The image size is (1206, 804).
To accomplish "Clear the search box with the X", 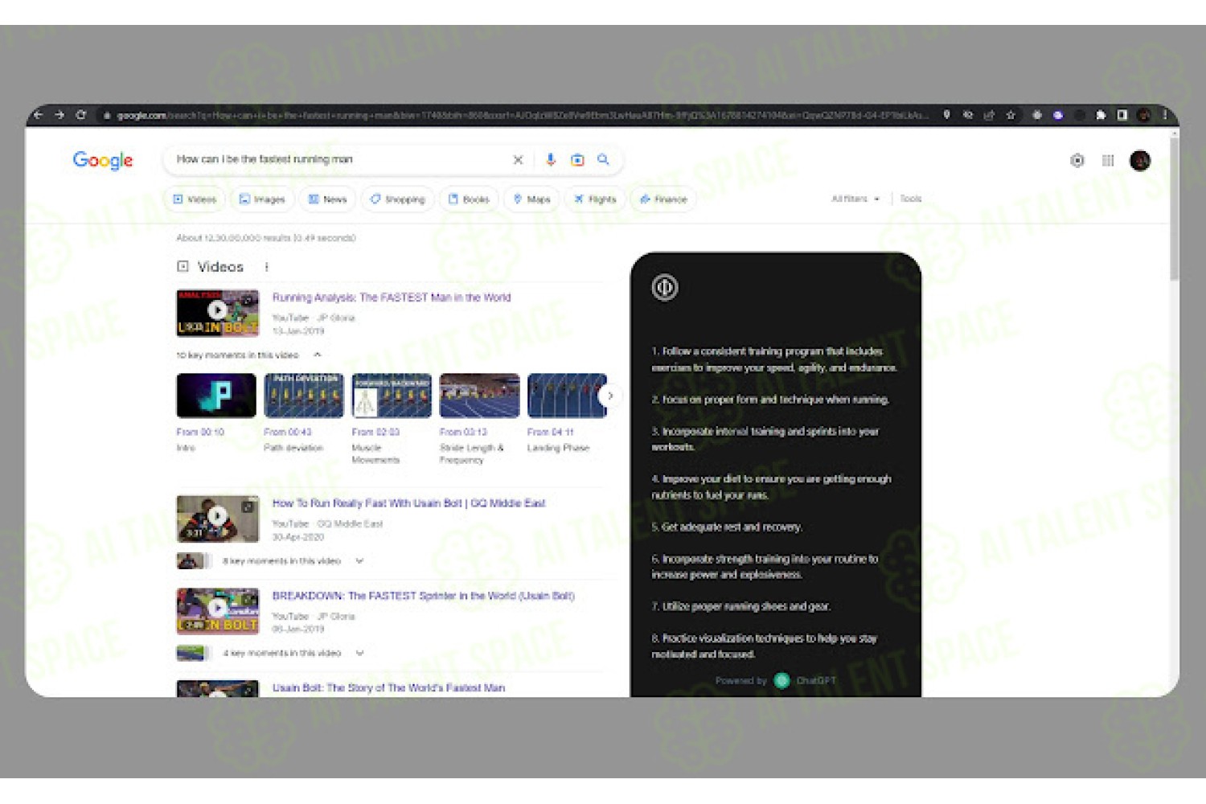I will coord(518,160).
